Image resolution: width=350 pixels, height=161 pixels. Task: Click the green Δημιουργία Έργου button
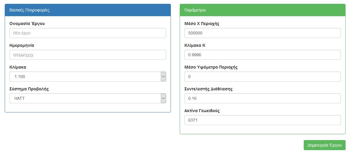click(325, 145)
